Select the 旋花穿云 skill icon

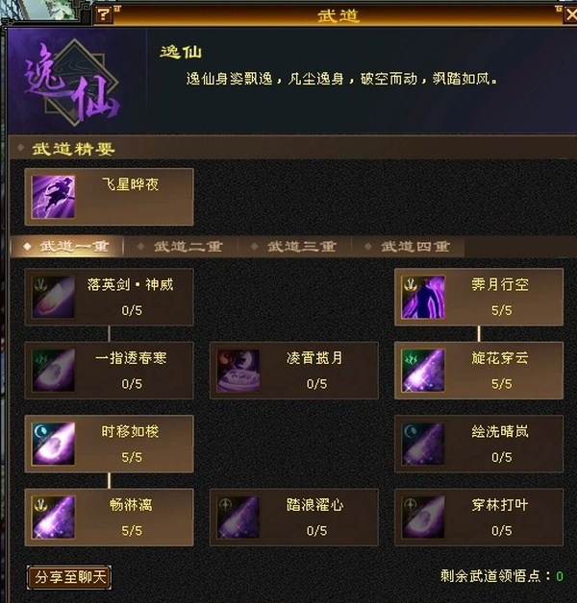pos(423,371)
